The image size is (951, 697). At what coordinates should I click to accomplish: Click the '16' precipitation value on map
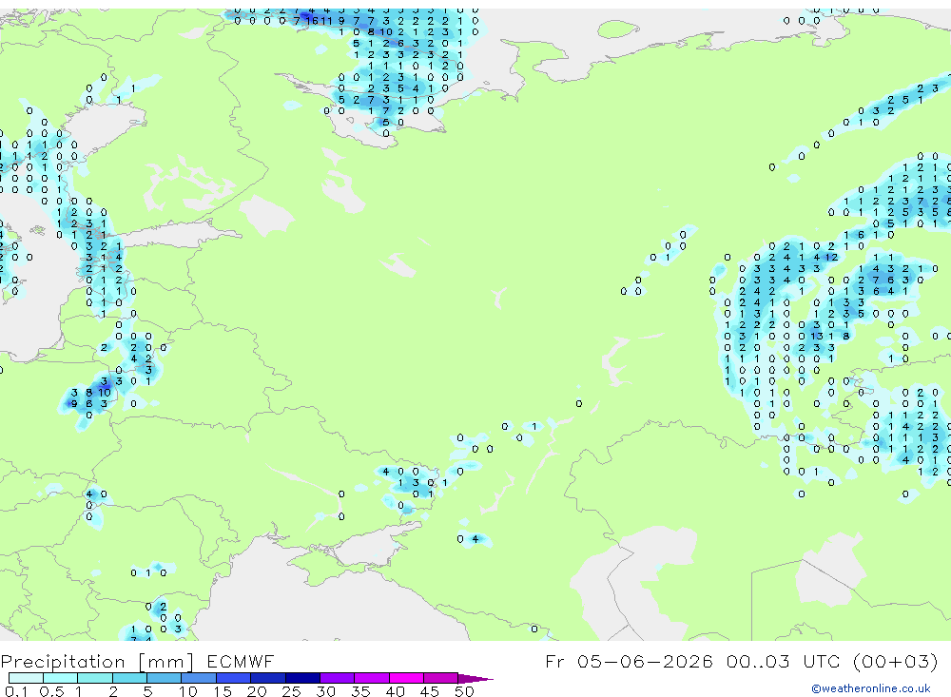click(312, 21)
